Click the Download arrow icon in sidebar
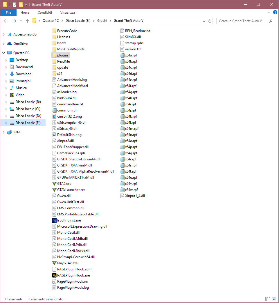The height and width of the screenshot is (303, 279). click(x=12, y=74)
